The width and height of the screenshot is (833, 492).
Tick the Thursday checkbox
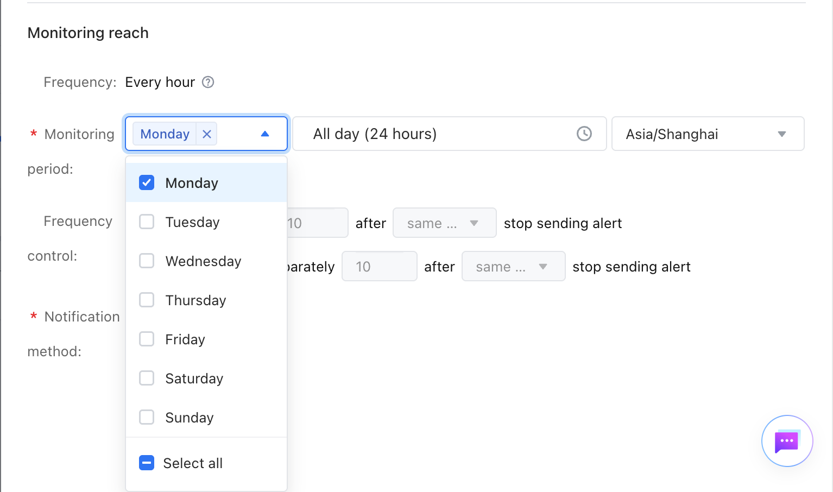click(x=147, y=300)
